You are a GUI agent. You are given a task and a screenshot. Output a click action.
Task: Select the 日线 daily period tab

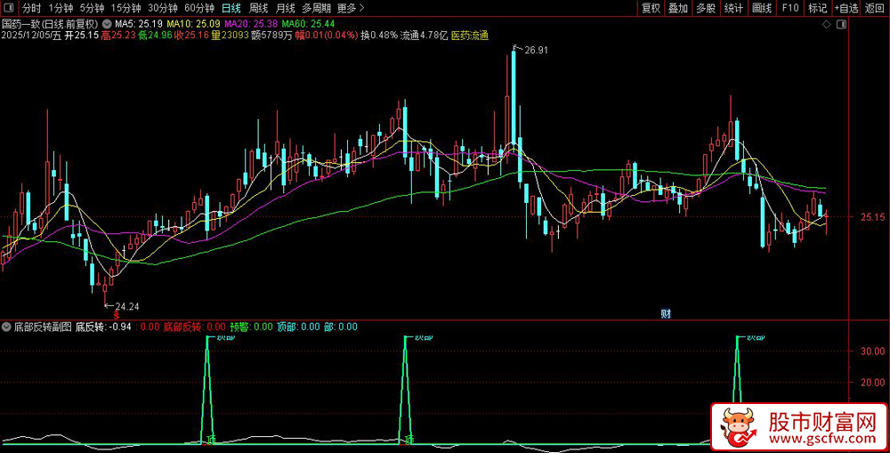pos(231,8)
